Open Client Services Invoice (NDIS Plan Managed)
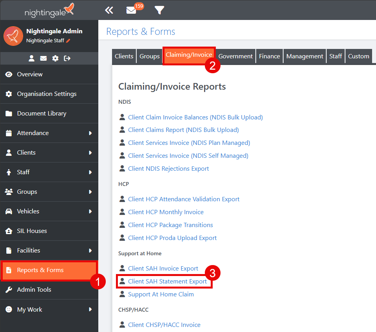Viewport: 376px width, 332px height. [x=189, y=143]
